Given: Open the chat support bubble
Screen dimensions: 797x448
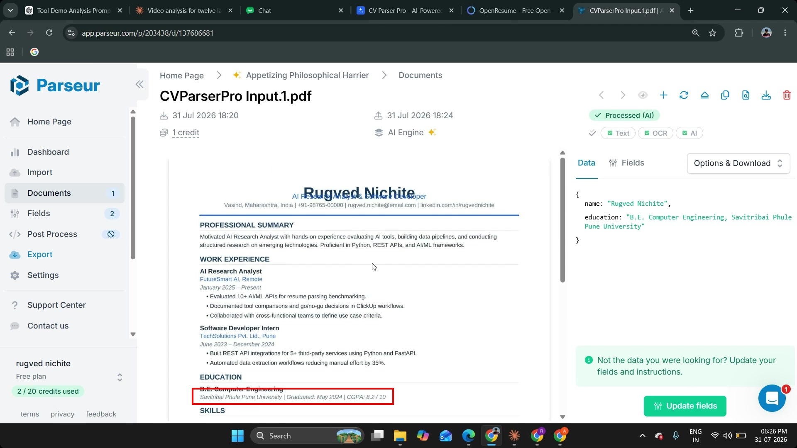Looking at the screenshot, I should pos(772,398).
